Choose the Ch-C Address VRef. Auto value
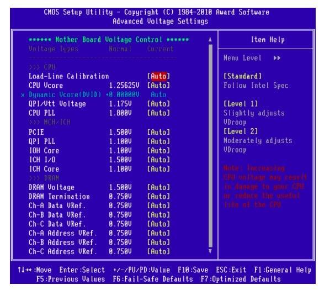 click(x=158, y=251)
